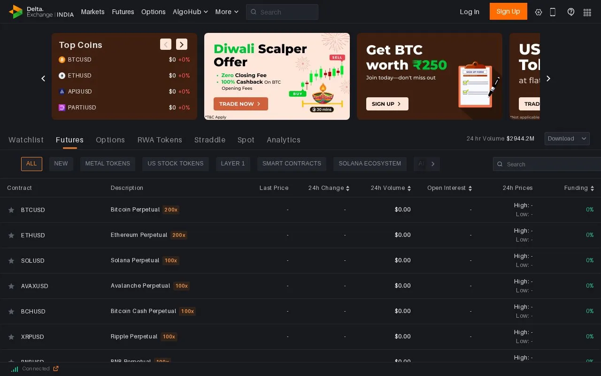Open the help question mark icon
601x376 pixels.
click(x=571, y=12)
